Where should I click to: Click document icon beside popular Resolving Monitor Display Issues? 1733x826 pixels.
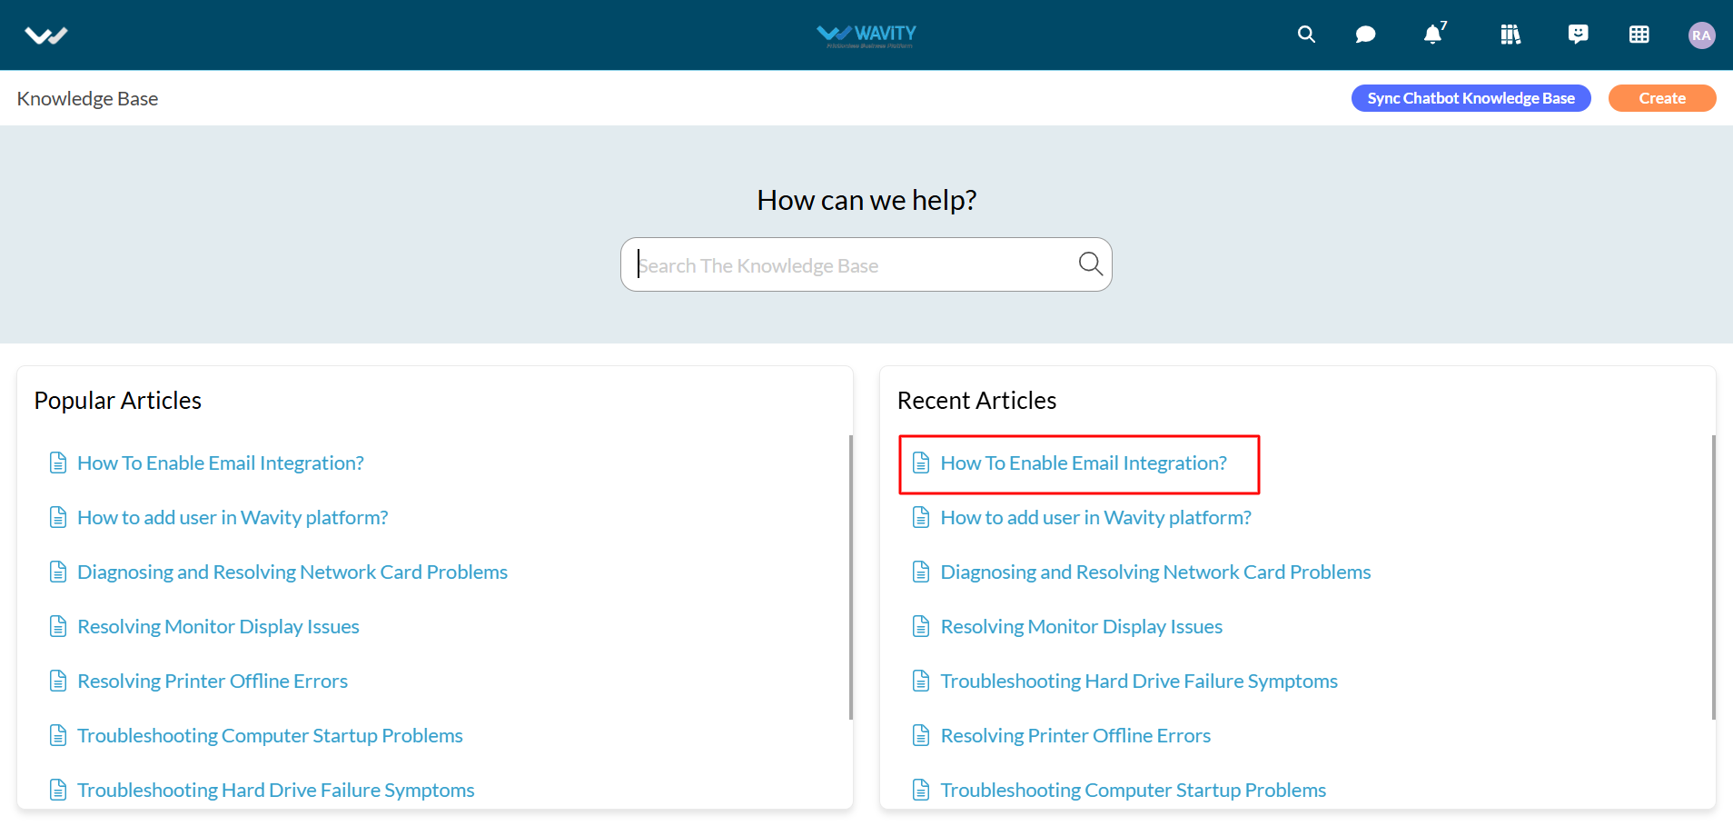pos(58,626)
